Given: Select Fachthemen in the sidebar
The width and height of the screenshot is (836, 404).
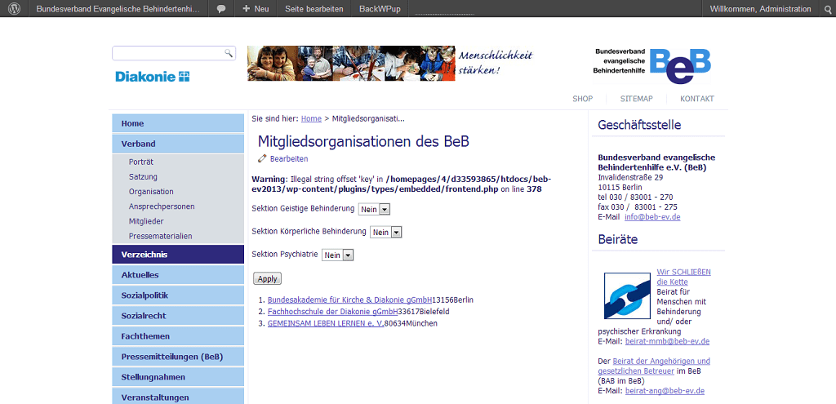Looking at the screenshot, I should [178, 335].
